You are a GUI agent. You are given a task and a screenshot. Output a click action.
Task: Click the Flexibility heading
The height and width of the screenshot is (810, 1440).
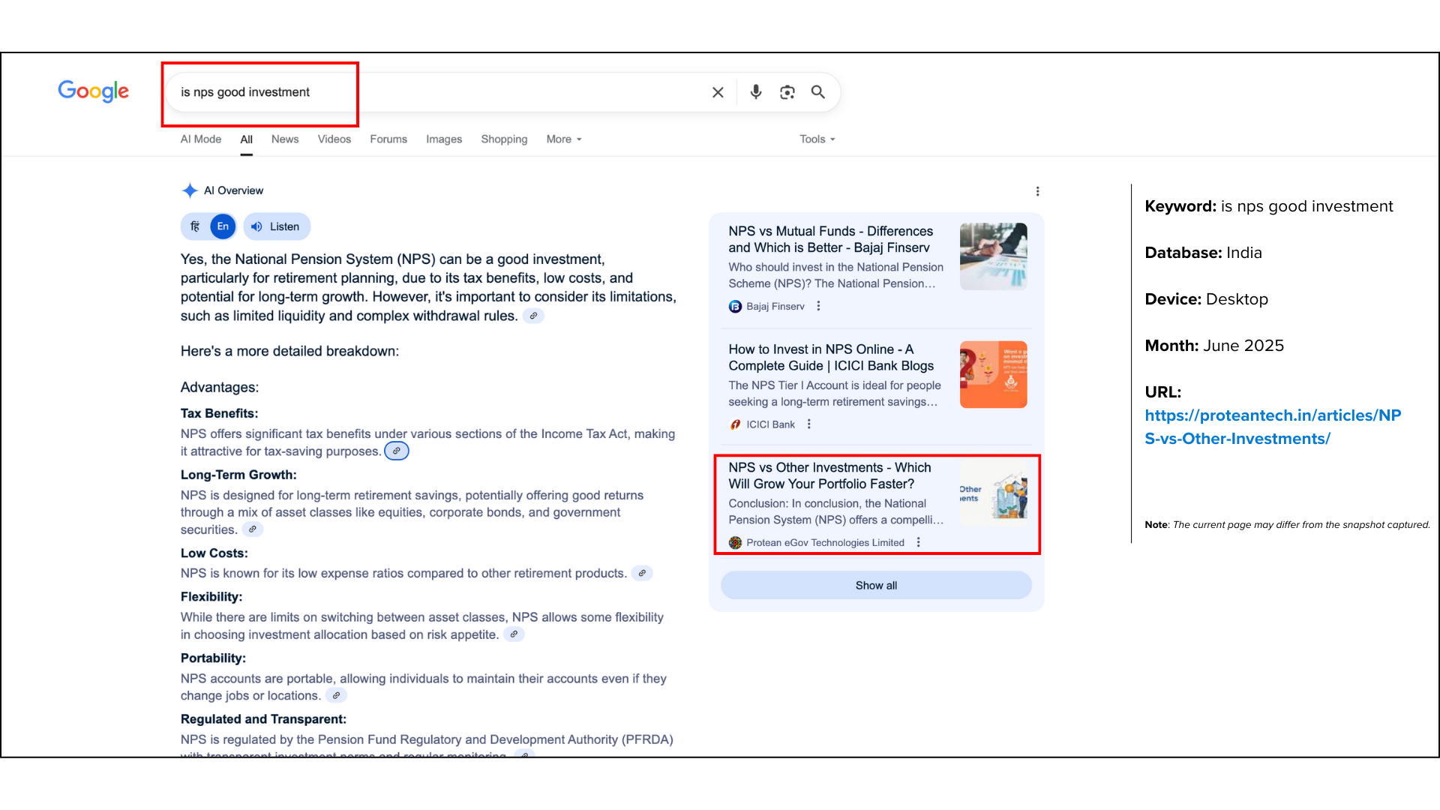click(211, 597)
